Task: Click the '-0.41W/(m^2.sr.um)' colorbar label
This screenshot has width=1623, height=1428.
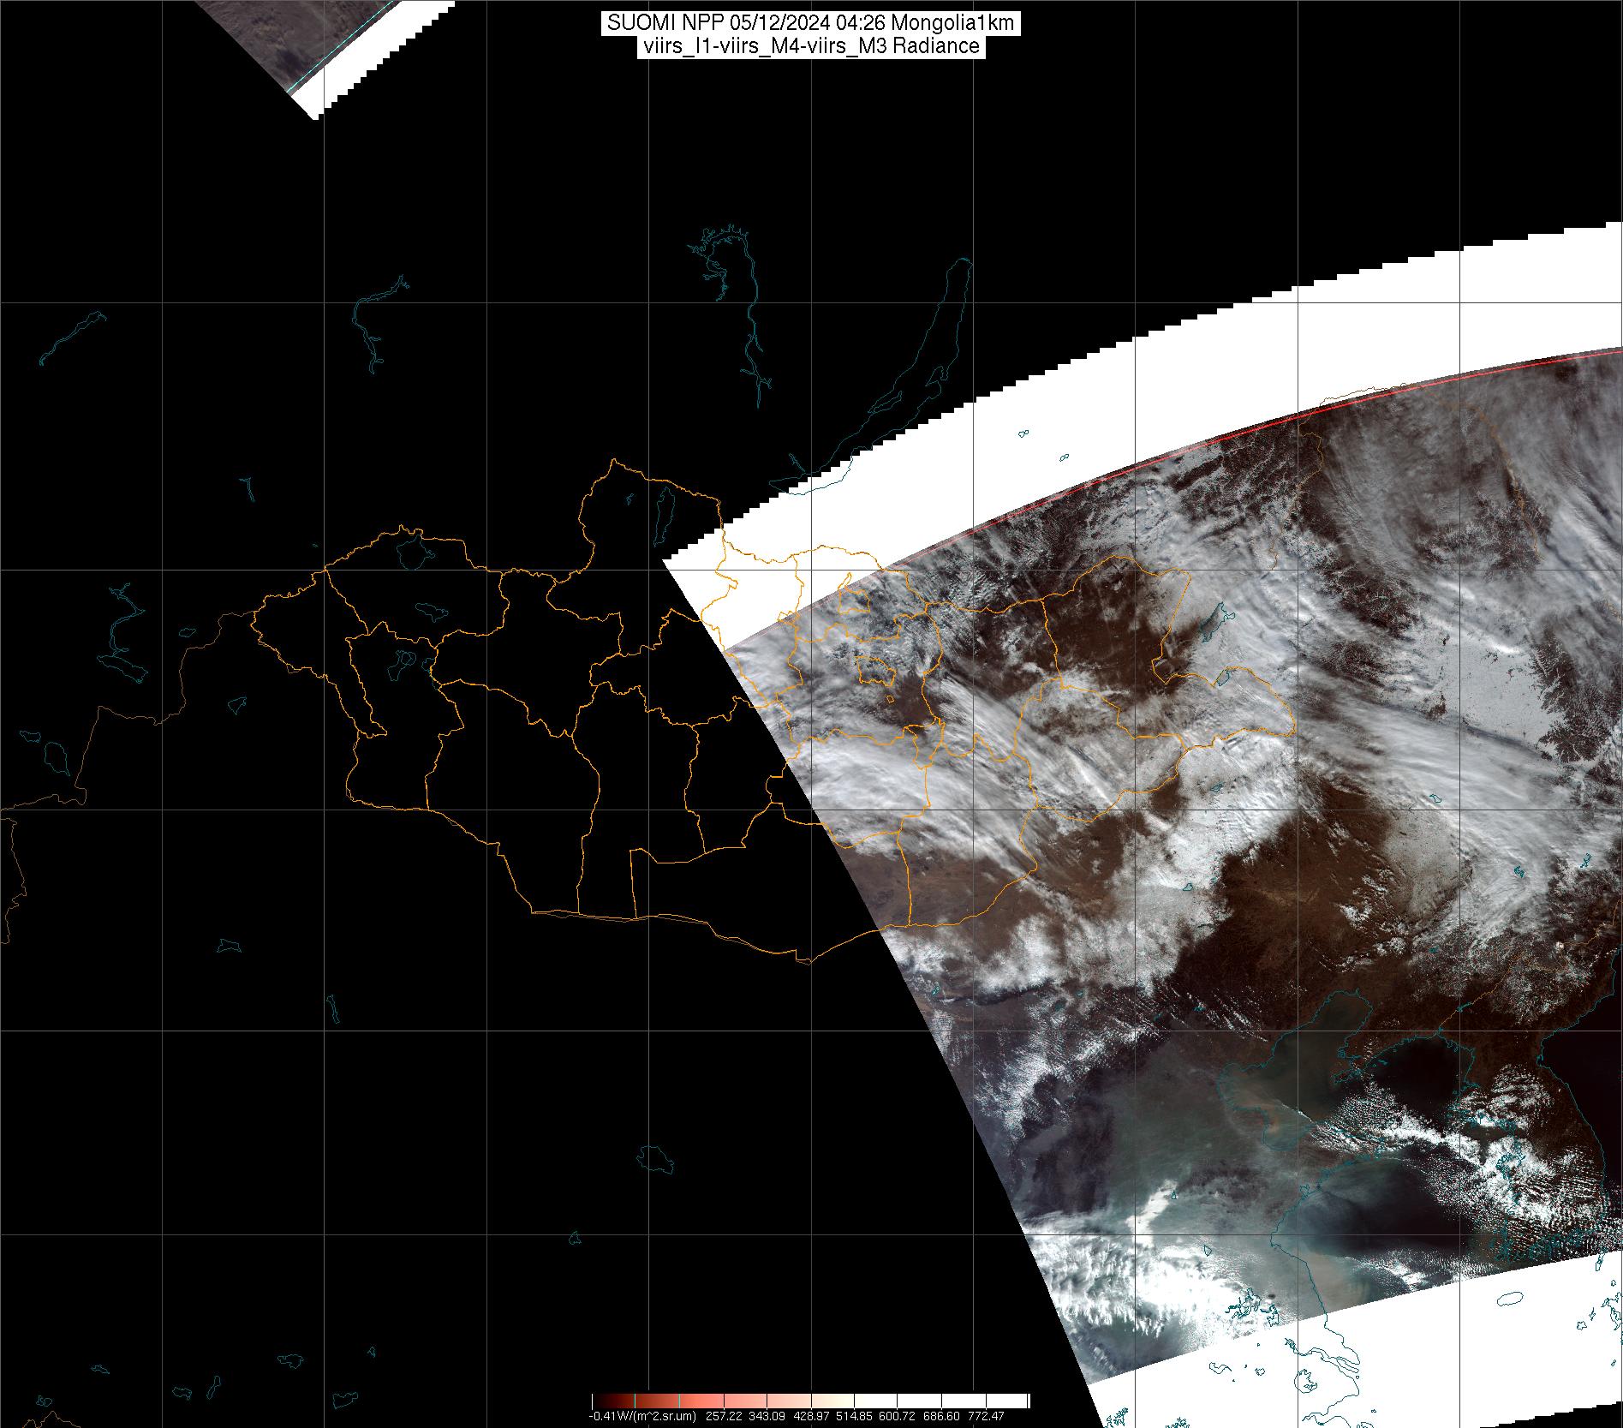Action: [x=641, y=1416]
